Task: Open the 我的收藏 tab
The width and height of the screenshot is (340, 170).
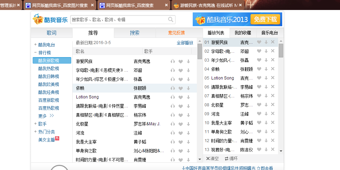Action: [x=243, y=33]
